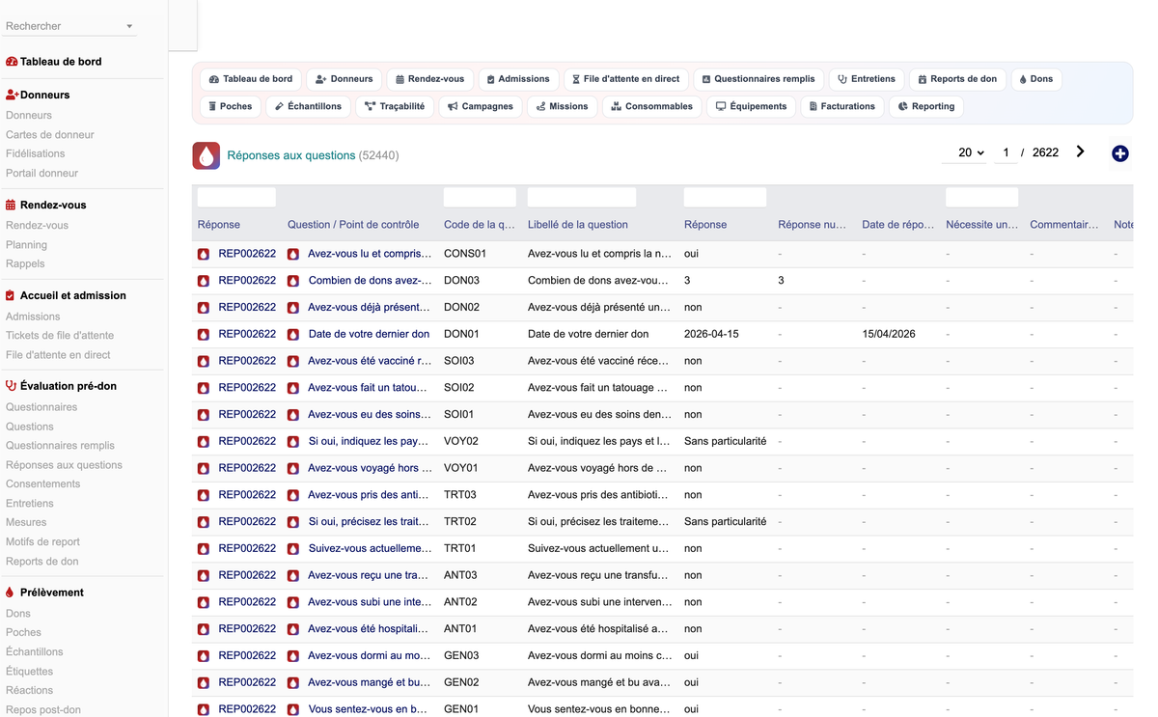Open Étiquettes in sidebar
The width and height of the screenshot is (1158, 717).
[x=30, y=672]
